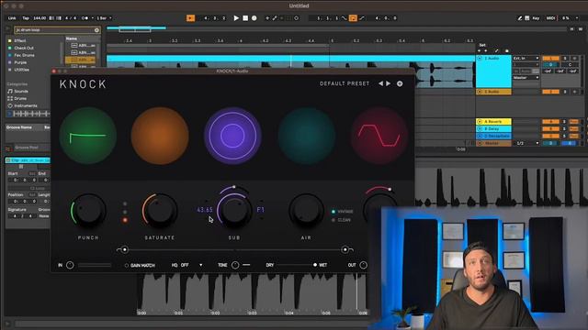Screen dimensions: 588x330
Task: Toggle 2 Audio track activator
Action: pos(550,92)
